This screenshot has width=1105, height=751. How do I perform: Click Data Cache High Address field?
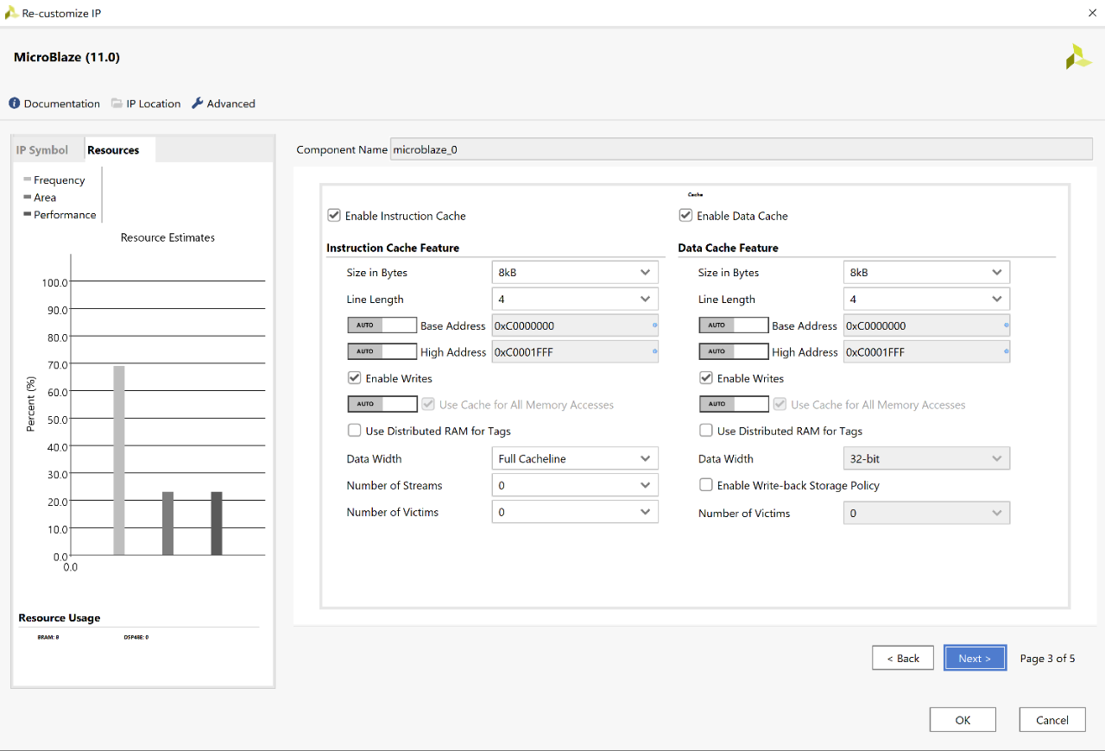pos(926,351)
